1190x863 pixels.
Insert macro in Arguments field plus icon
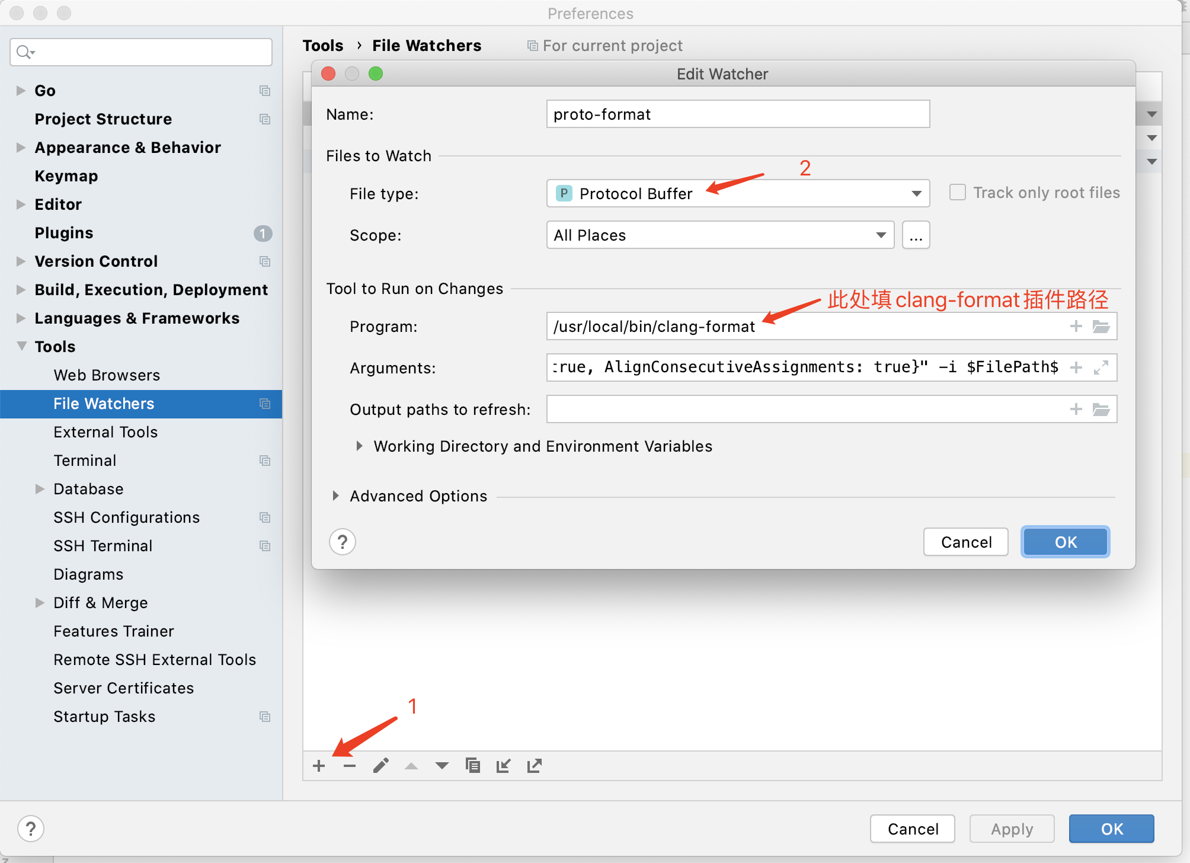coord(1076,367)
